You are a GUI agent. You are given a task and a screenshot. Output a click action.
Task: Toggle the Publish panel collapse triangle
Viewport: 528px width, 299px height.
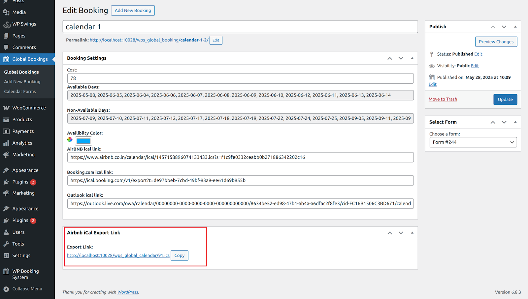pos(515,27)
